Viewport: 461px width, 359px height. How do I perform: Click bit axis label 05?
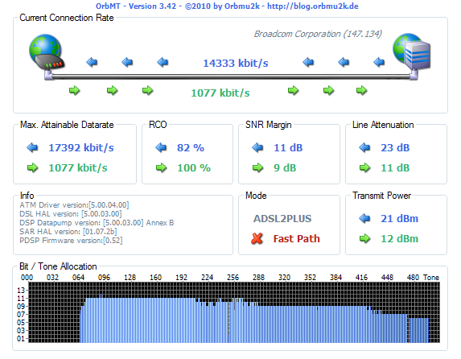(x=21, y=323)
